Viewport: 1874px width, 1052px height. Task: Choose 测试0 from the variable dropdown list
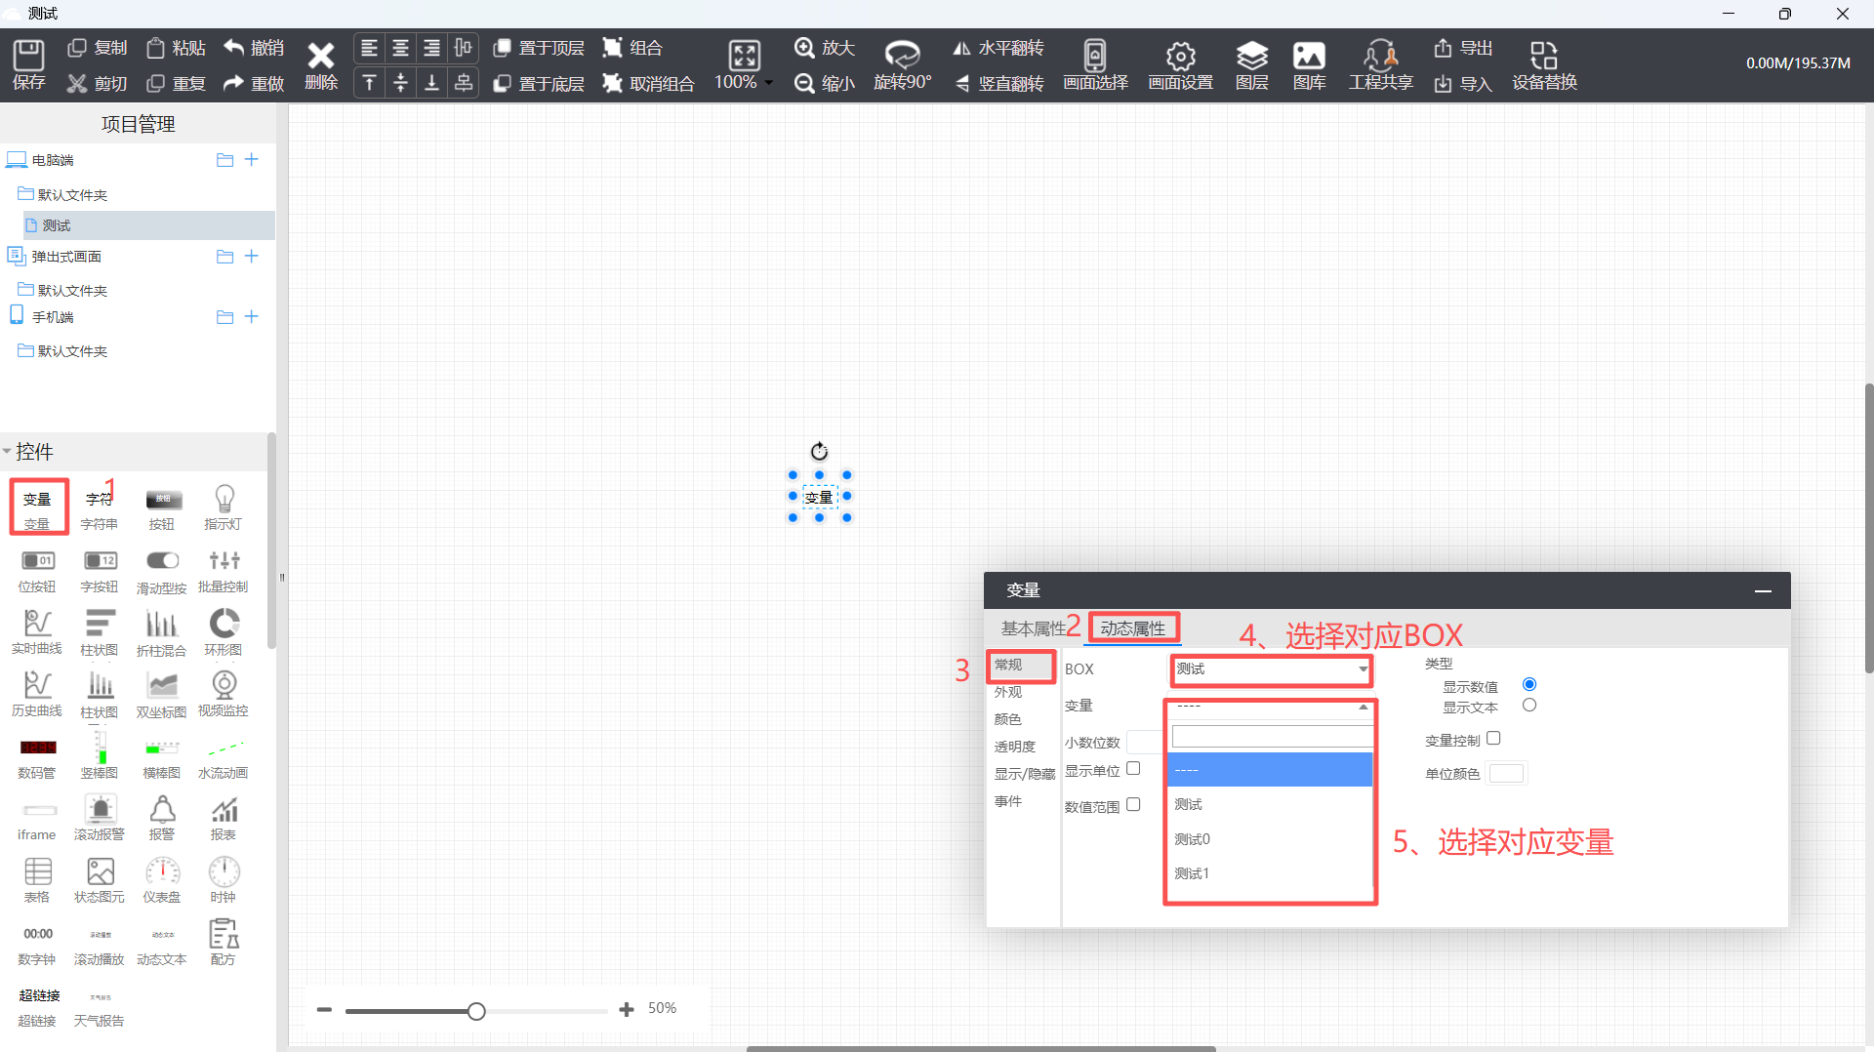click(x=1193, y=839)
